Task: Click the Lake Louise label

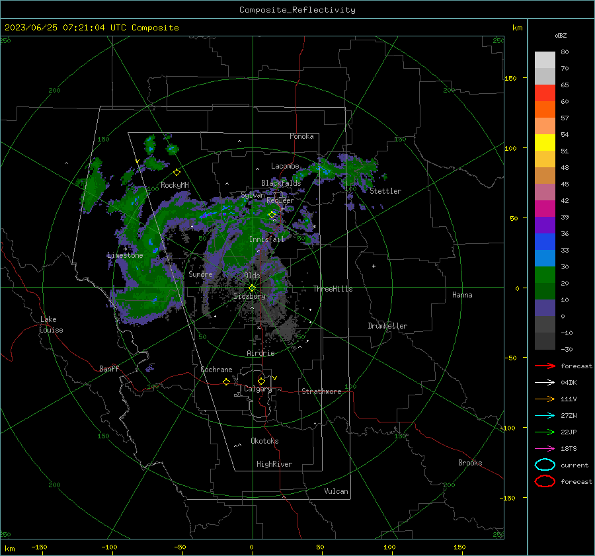Action: pyautogui.click(x=51, y=325)
